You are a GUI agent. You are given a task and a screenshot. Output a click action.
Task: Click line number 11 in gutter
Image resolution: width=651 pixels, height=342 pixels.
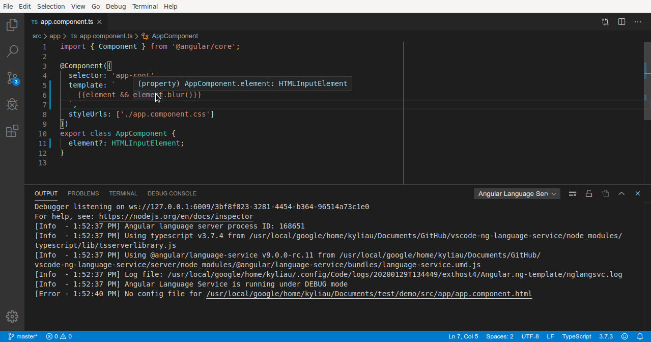click(x=42, y=143)
